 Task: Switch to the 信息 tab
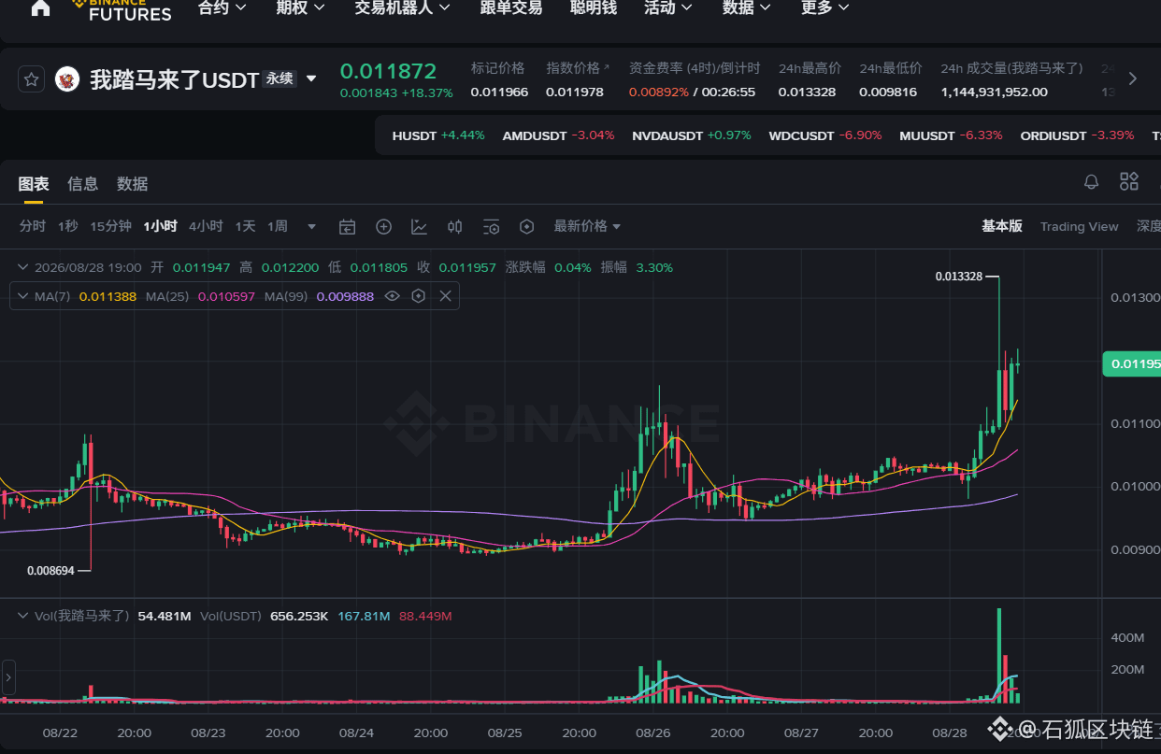click(83, 184)
